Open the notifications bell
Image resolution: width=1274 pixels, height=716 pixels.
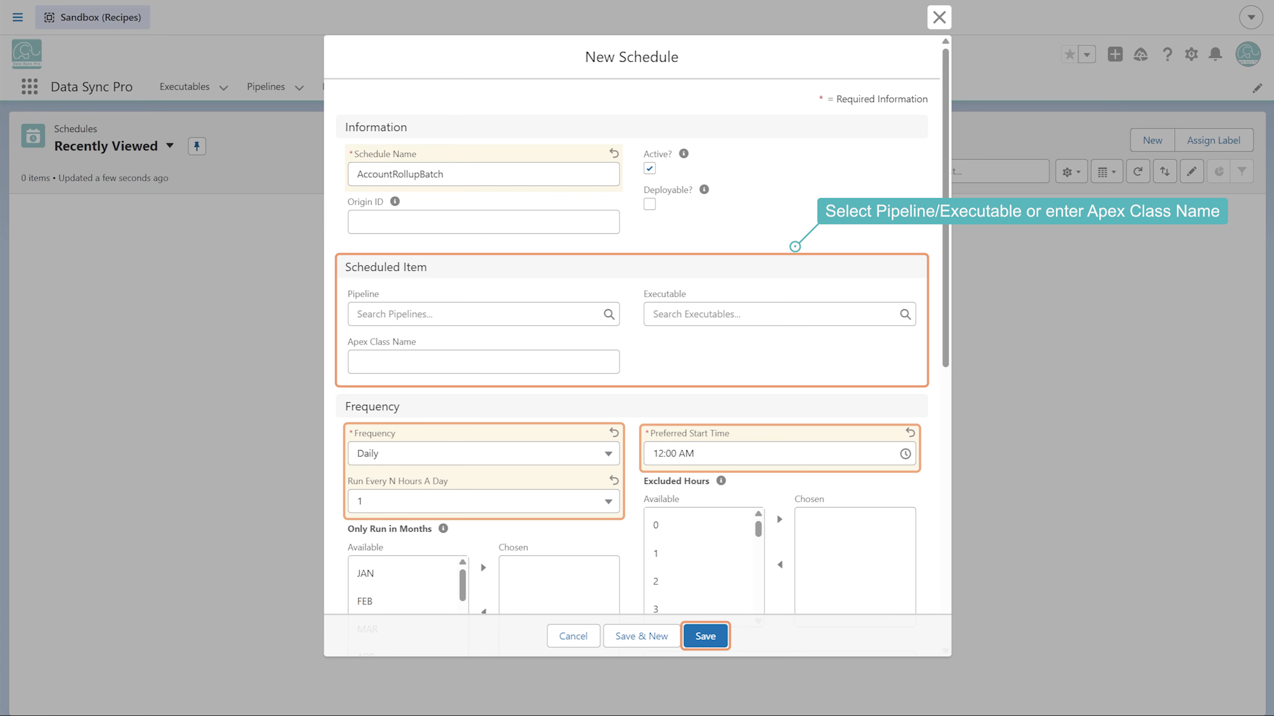(1215, 54)
